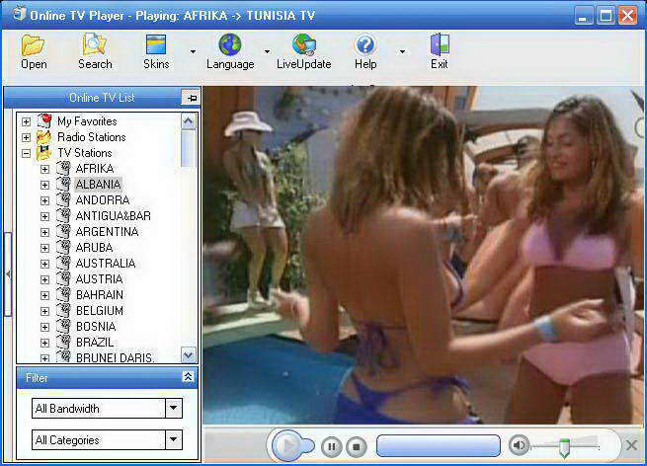Viewport: 647px width, 466px height.
Task: Adjust the volume slider handle
Action: click(x=564, y=448)
